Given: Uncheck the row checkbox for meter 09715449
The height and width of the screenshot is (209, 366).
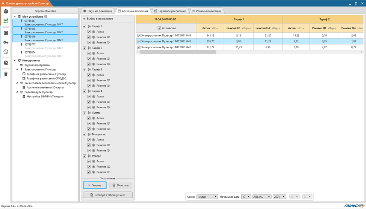Looking at the screenshot, I should (x=139, y=36).
